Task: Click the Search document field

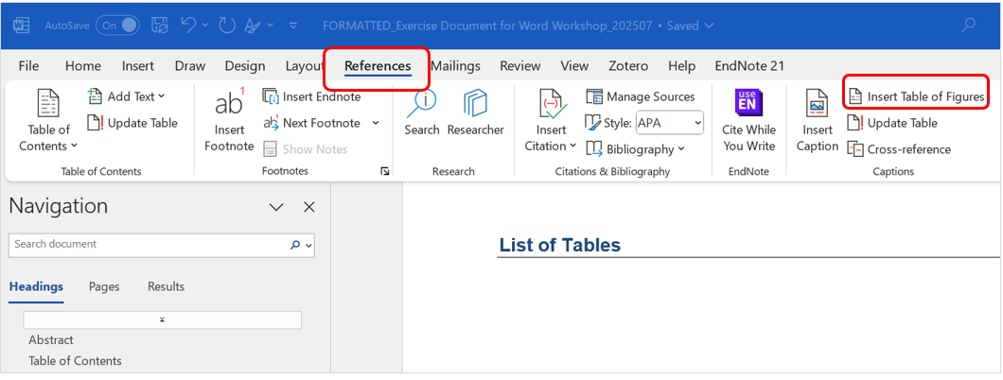Action: [x=147, y=245]
